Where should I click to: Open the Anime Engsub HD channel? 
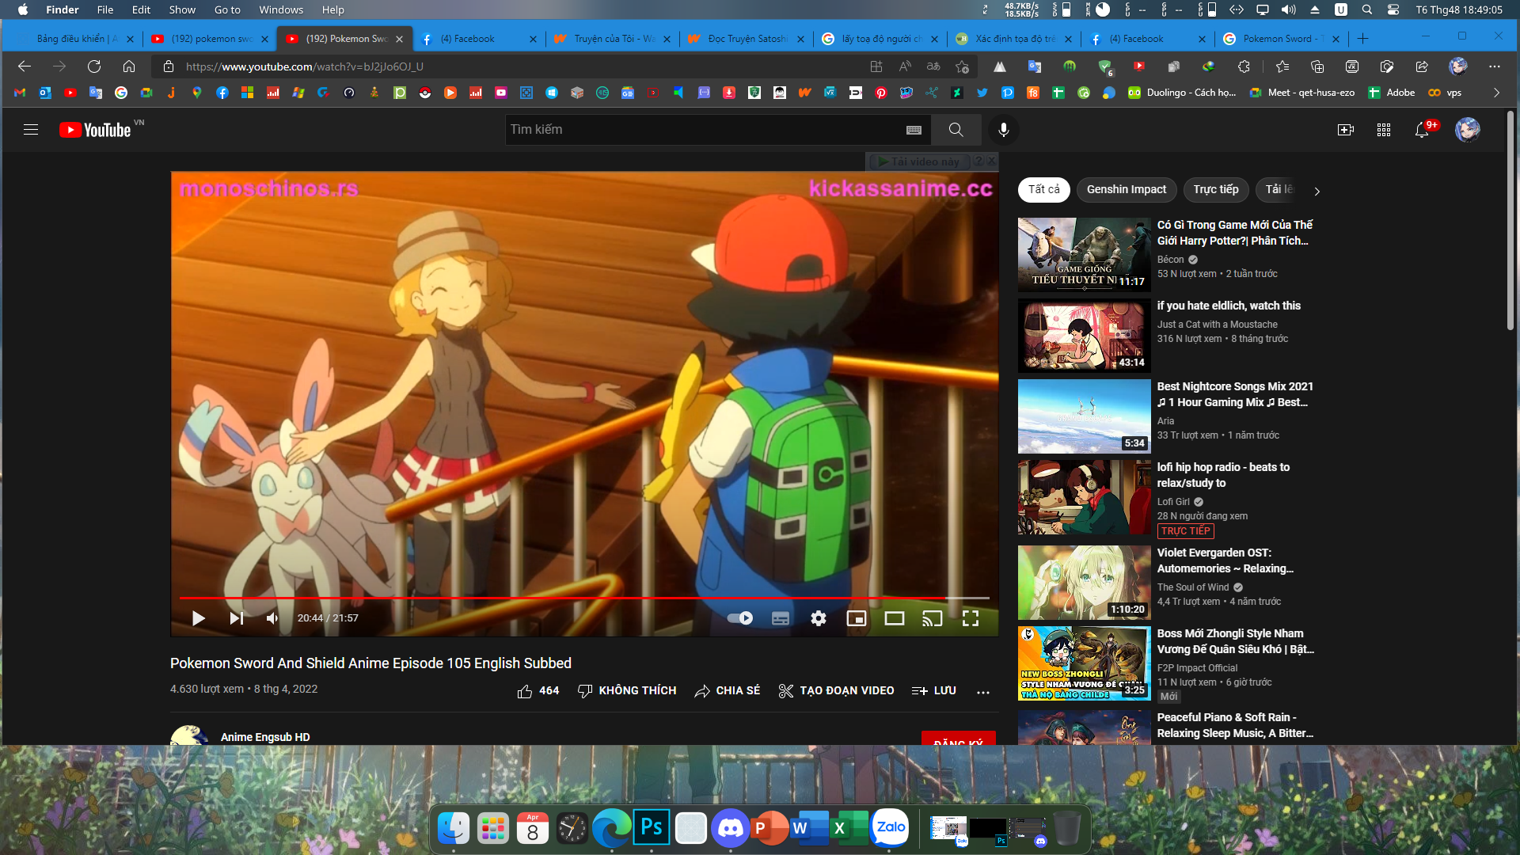(265, 737)
